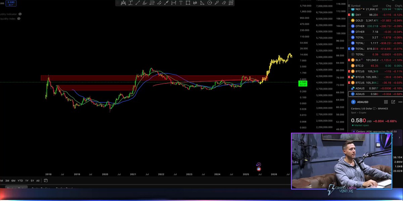Select the I-beam measure tool in toolbar
Viewport: 403px width, 201px height.
click(130, 3)
